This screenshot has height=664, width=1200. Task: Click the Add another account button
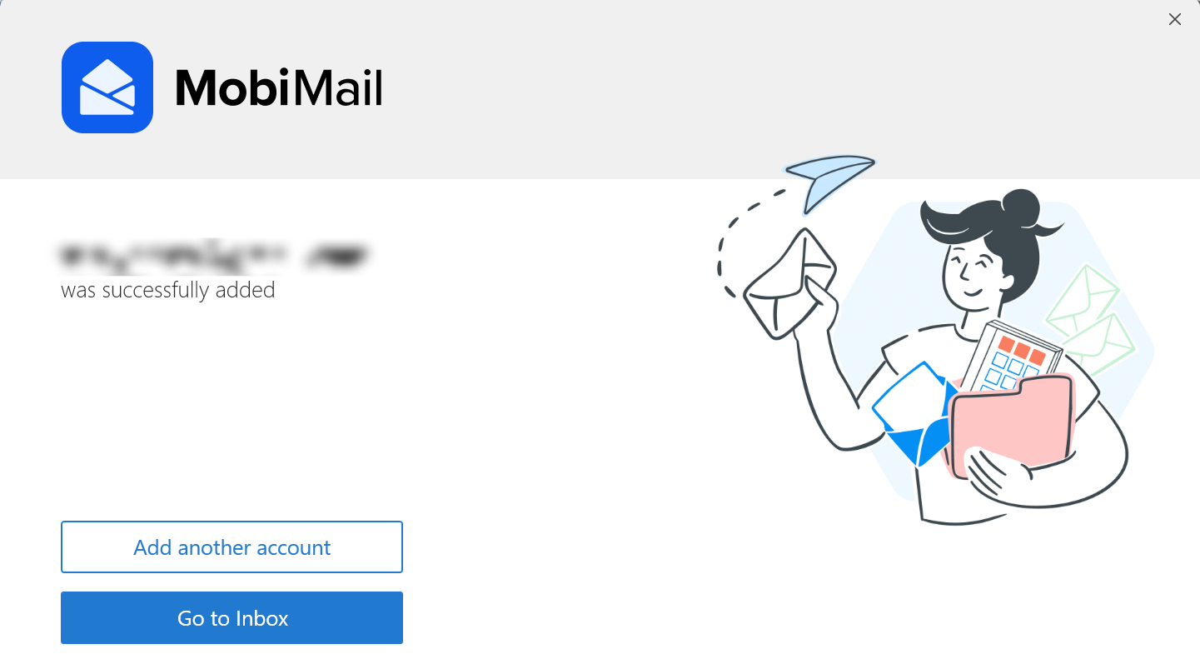click(x=232, y=547)
